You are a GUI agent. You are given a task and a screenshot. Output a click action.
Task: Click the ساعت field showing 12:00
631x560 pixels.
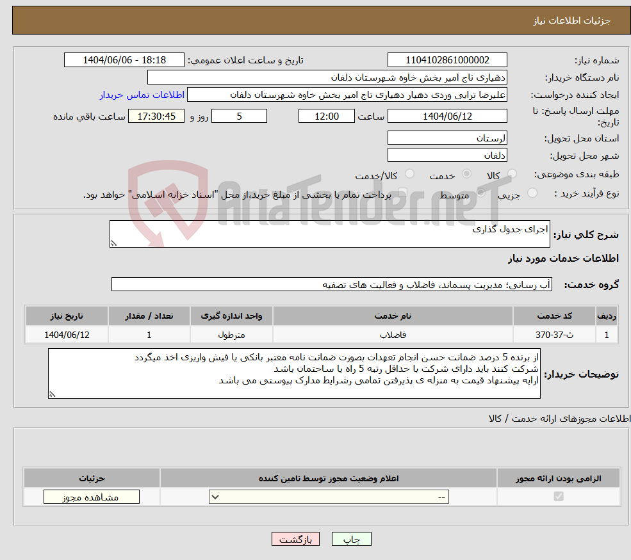(x=327, y=116)
